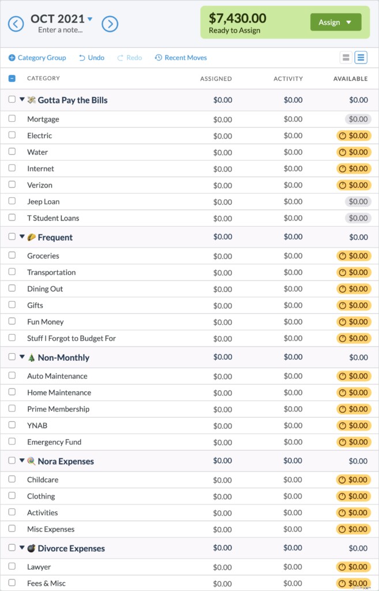This screenshot has width=379, height=591.
Task: Click the yellow Electric available pill
Action: (354, 136)
